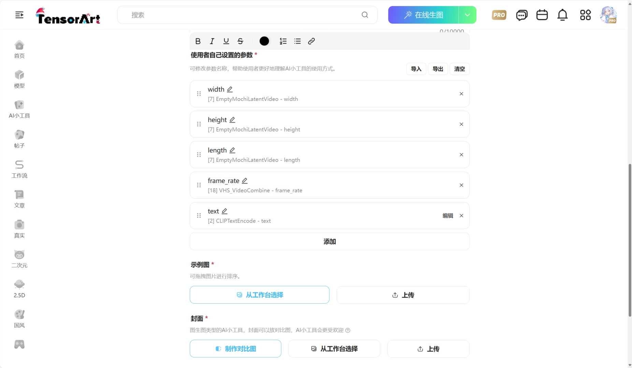Expand the 在线生图 dropdown arrow

point(468,15)
